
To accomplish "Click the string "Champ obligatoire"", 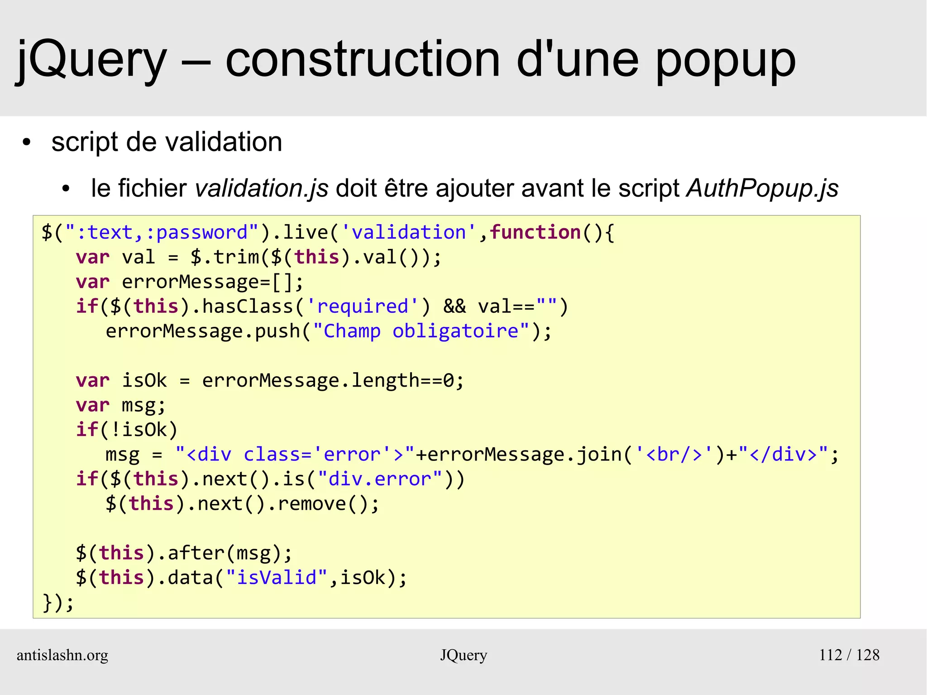I will [420, 331].
